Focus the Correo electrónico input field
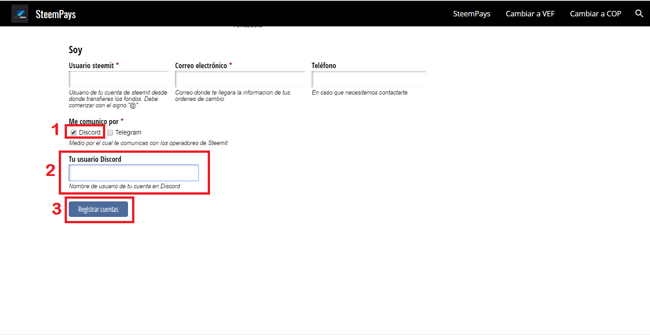The image size is (650, 336). [240, 79]
